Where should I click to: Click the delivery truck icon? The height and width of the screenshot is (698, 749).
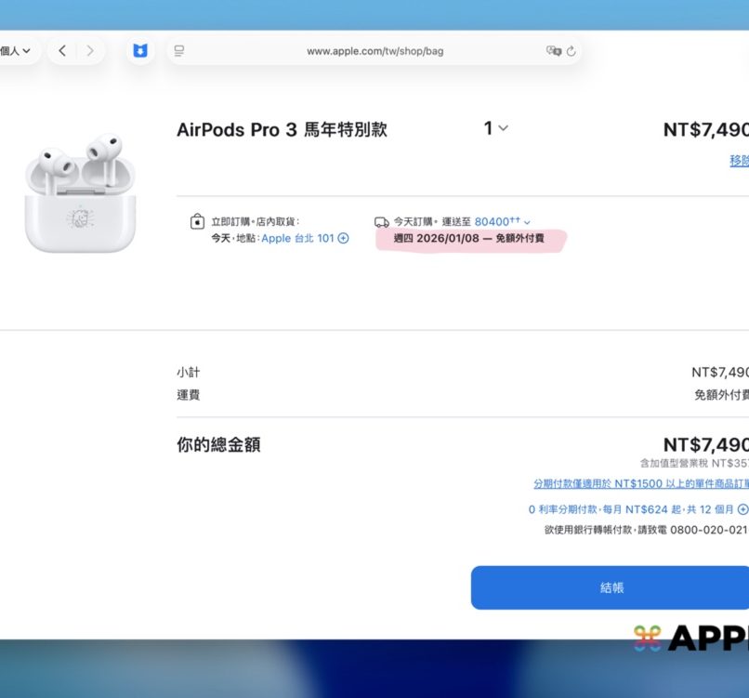[x=381, y=222]
